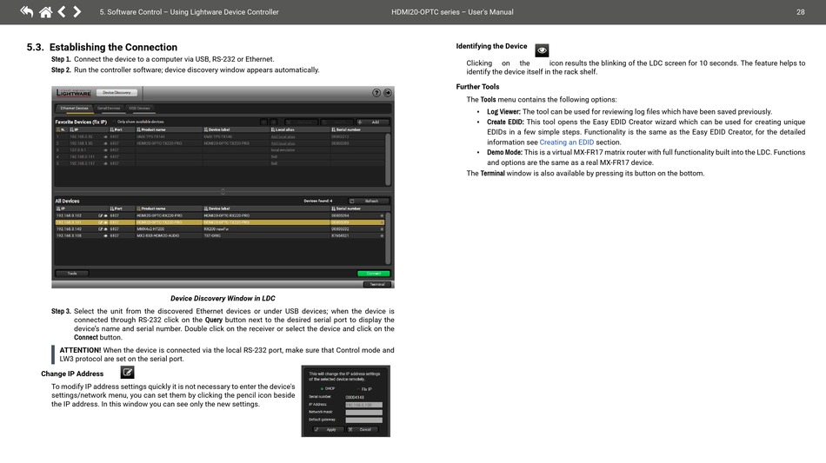826x463 pixels.
Task: Open the Terminal button at bottom
Action: click(377, 284)
